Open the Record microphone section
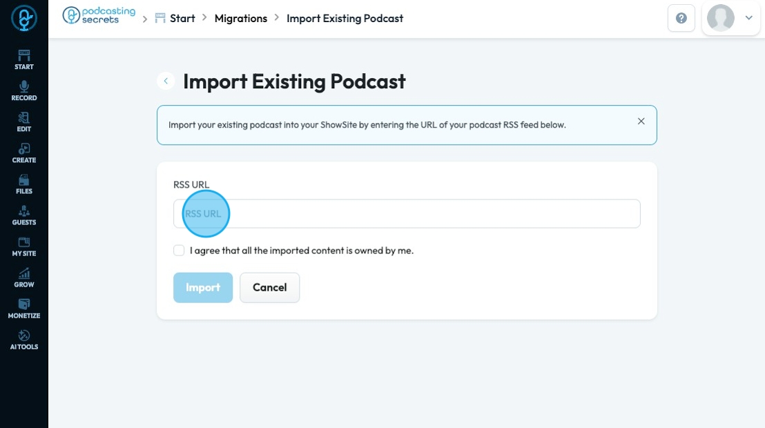This screenshot has width=765, height=428. click(x=24, y=90)
